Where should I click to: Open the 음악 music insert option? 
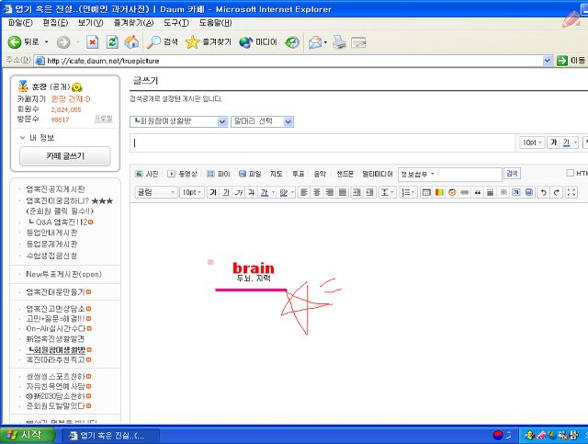320,174
